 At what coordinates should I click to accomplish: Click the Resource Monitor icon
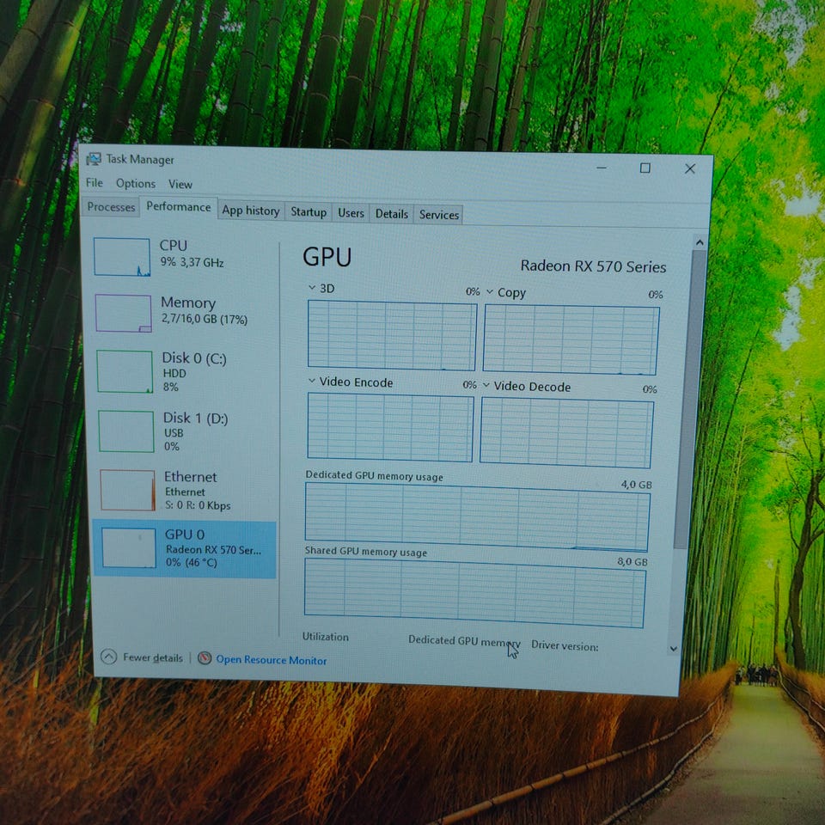[205, 657]
